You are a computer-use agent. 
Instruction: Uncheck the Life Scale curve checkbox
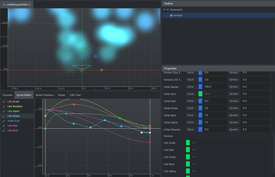coord(4,102)
